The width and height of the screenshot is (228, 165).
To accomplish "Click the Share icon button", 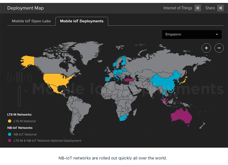I will click(220, 8).
